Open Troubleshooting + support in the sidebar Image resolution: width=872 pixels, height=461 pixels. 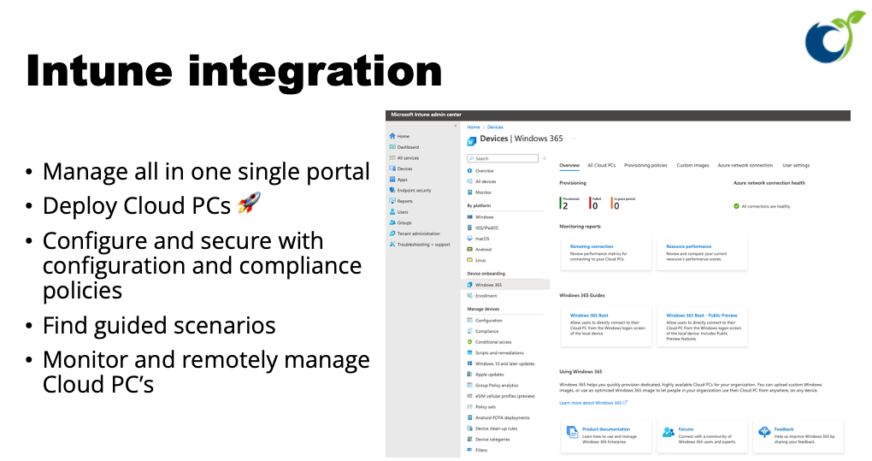point(420,245)
